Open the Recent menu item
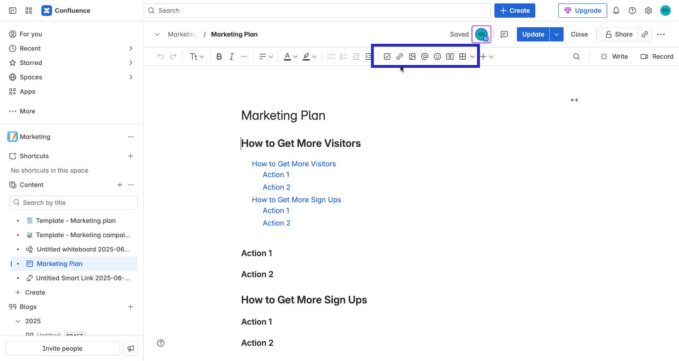Screen dimensions: 679x361 [30, 48]
